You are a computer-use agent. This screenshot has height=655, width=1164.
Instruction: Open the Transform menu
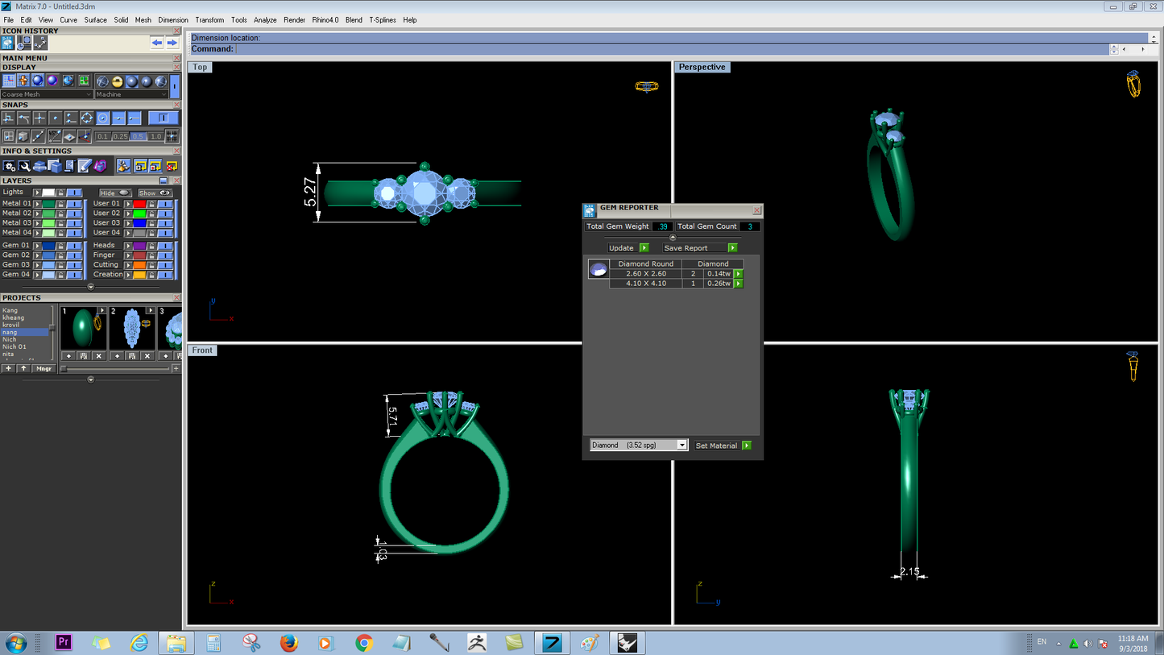click(x=209, y=20)
